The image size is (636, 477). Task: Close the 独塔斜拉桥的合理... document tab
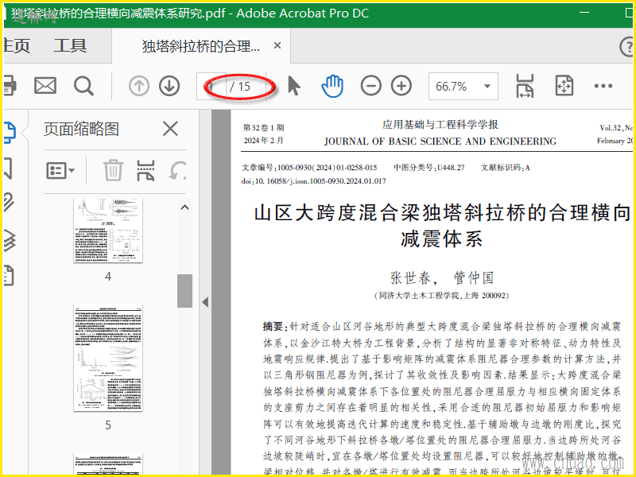coord(277,45)
